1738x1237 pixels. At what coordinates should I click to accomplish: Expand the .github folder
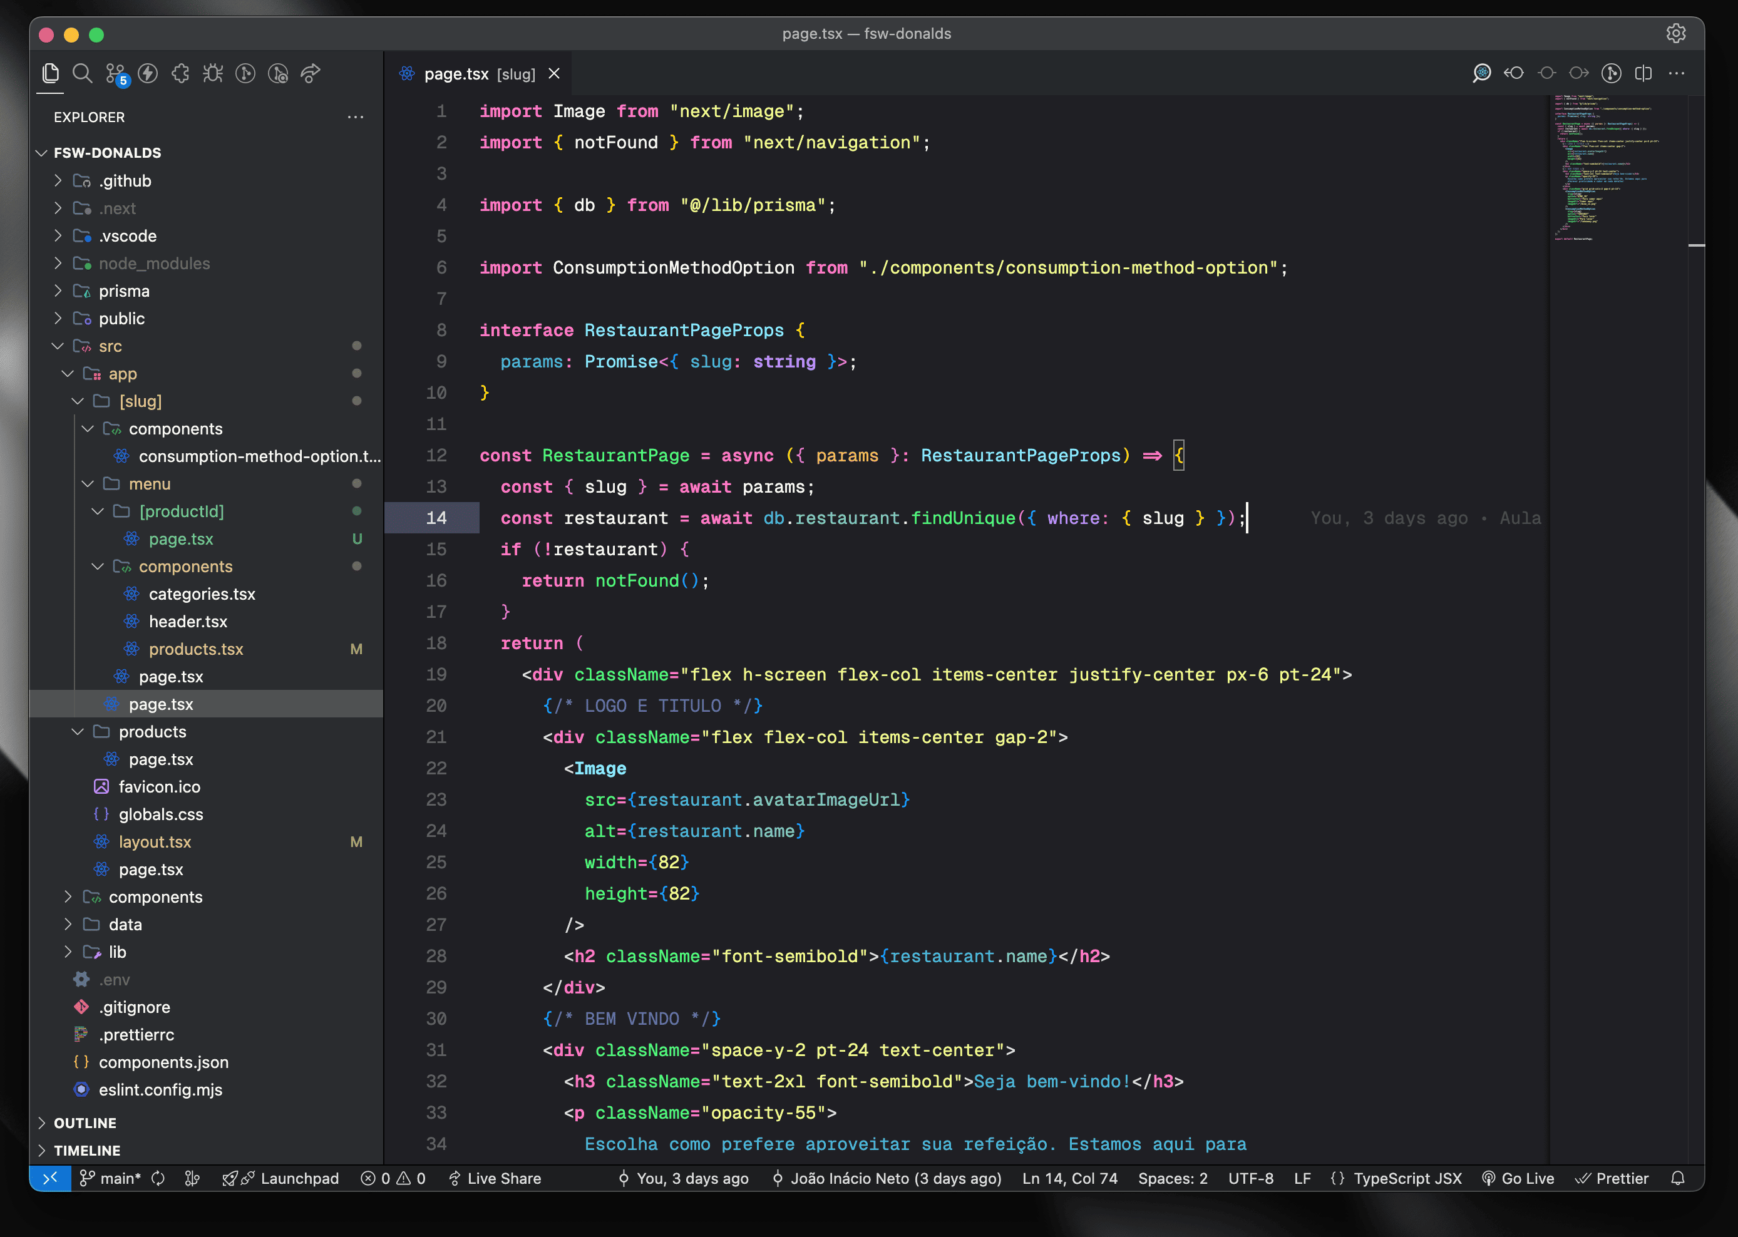(x=125, y=180)
